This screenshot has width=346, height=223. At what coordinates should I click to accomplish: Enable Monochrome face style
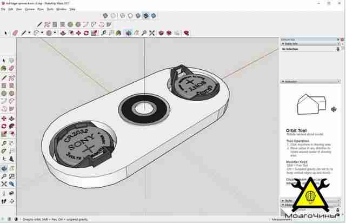tap(154, 16)
